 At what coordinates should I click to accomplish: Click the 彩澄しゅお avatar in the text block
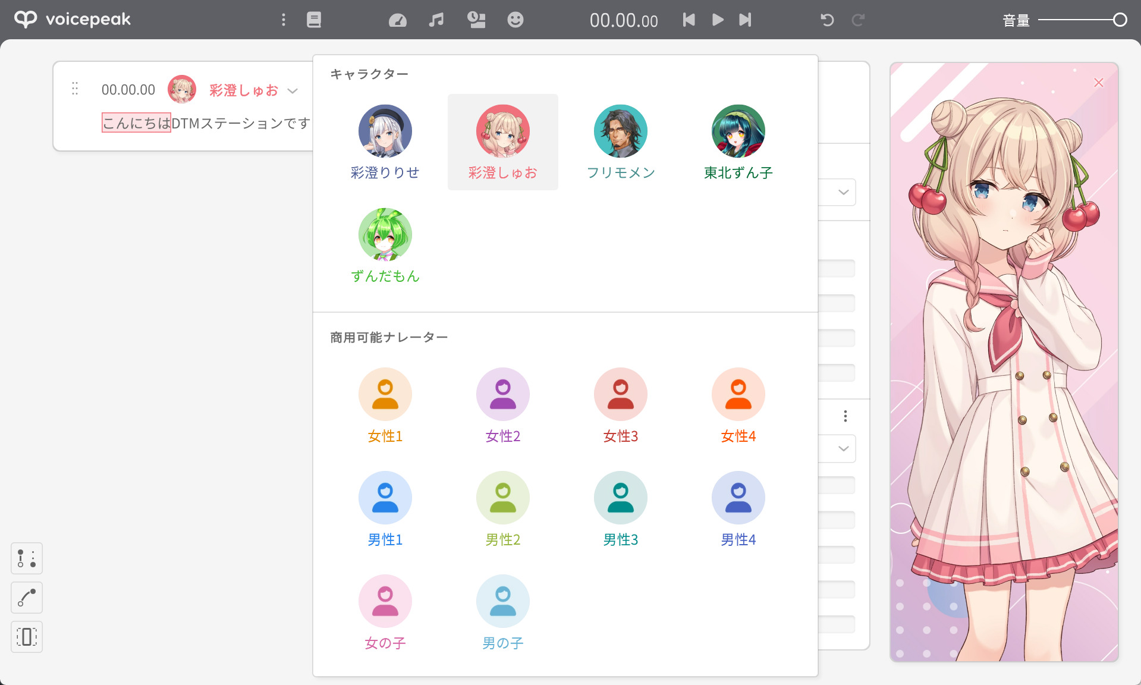coord(182,89)
